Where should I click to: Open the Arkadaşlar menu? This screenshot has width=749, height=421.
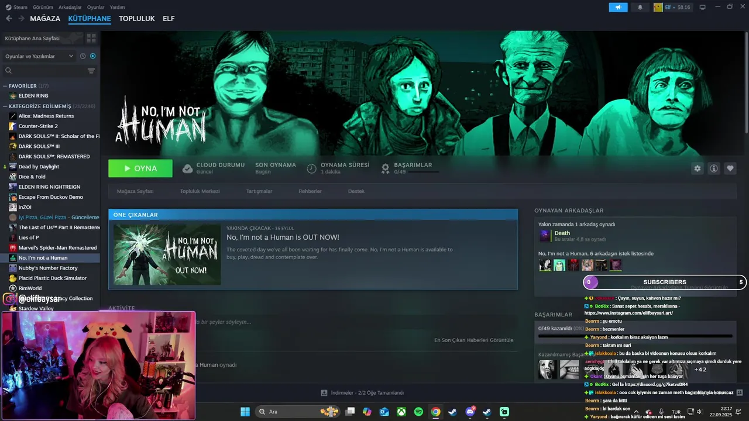[70, 7]
